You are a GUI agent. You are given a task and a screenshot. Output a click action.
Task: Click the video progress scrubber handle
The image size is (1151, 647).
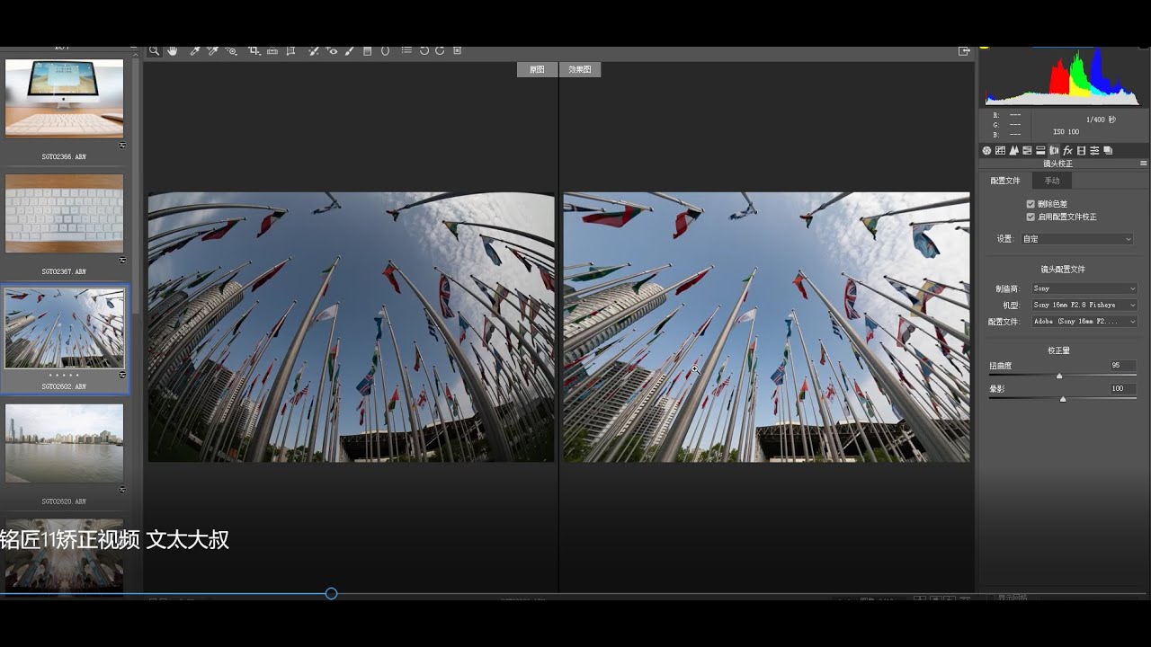(x=331, y=594)
